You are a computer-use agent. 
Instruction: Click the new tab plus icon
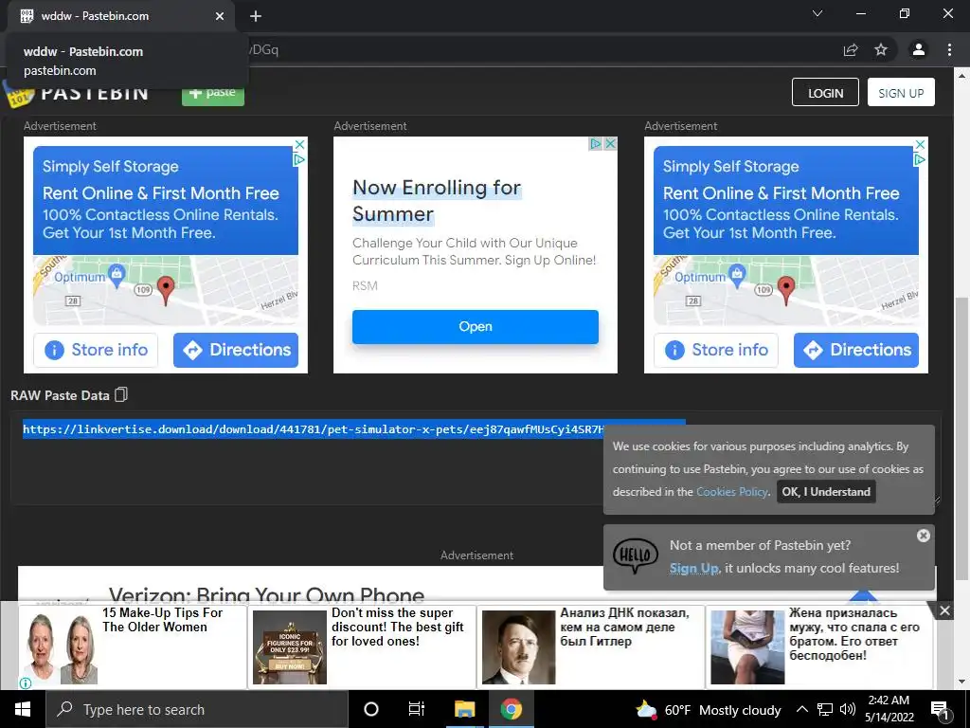[x=256, y=16]
